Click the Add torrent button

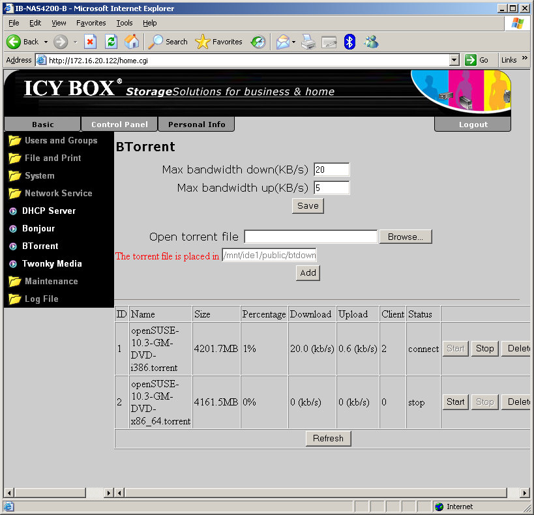308,273
